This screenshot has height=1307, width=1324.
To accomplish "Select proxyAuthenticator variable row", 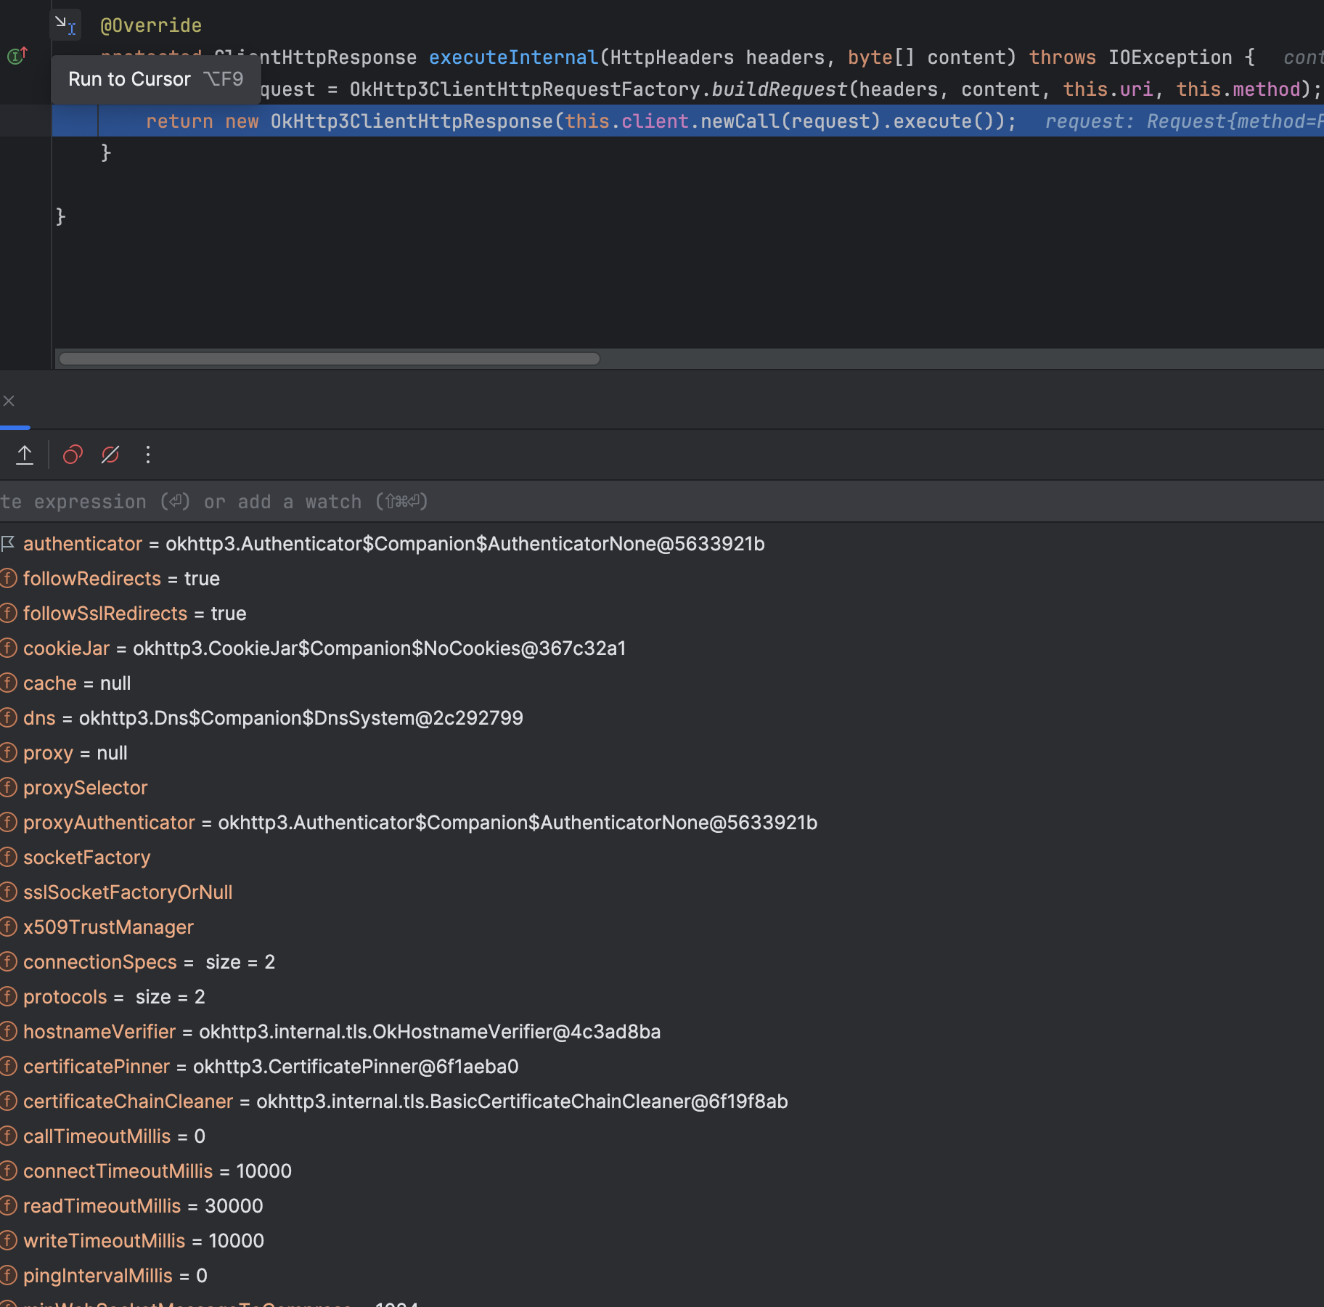I will [x=662, y=823].
